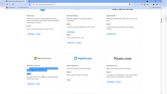Viewport: 167px width, 94px height.
Task: Click the Cloud tag on DigitalOcean card
Action: tap(69, 80)
